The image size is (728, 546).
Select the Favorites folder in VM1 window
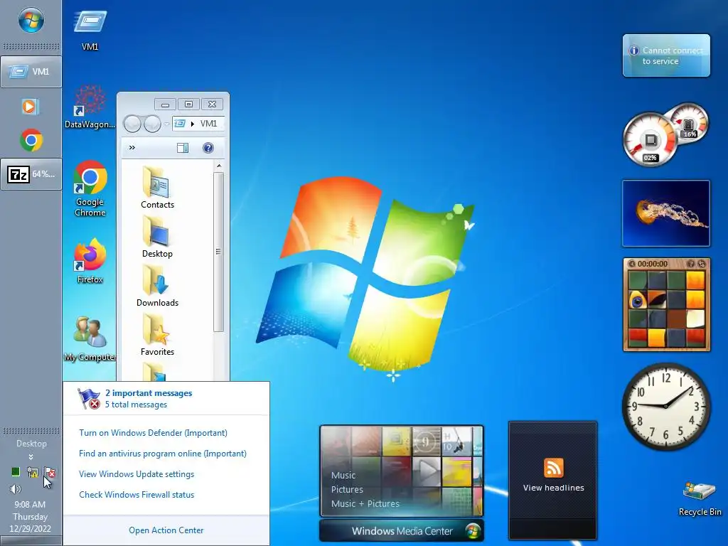pos(157,336)
